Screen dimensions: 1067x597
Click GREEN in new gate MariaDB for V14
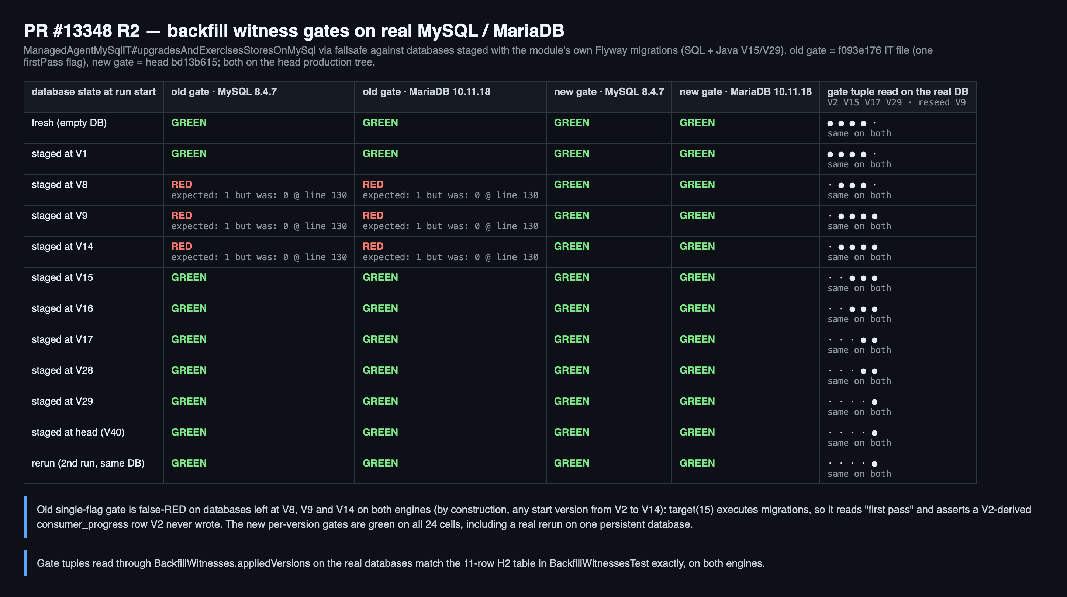click(x=697, y=247)
